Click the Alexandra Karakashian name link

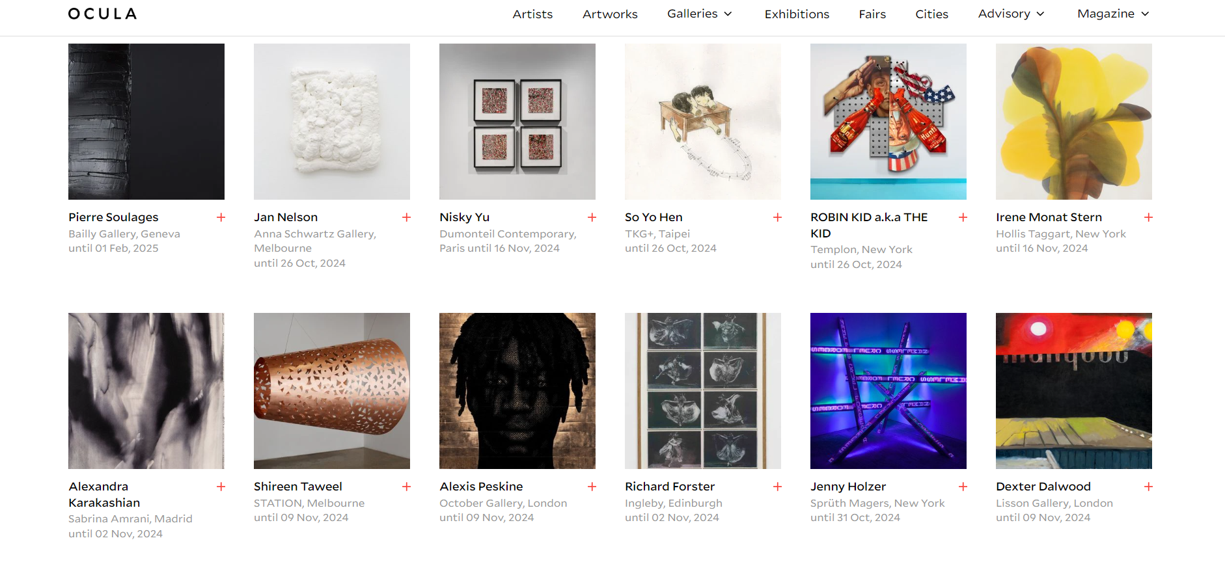pos(104,494)
